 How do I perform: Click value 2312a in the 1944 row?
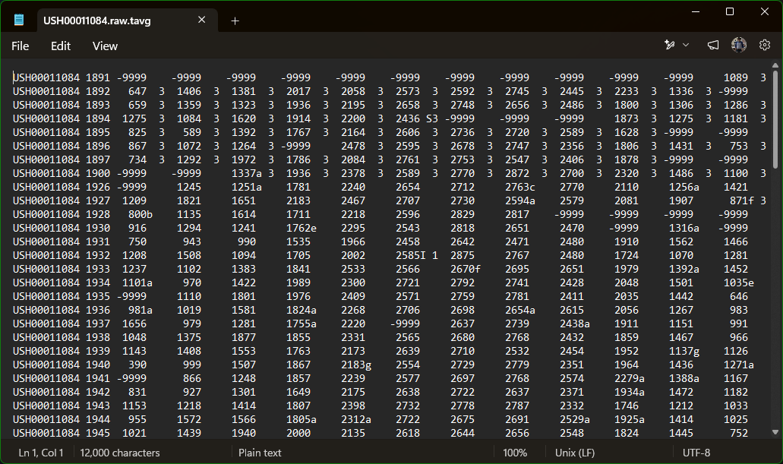click(x=356, y=419)
